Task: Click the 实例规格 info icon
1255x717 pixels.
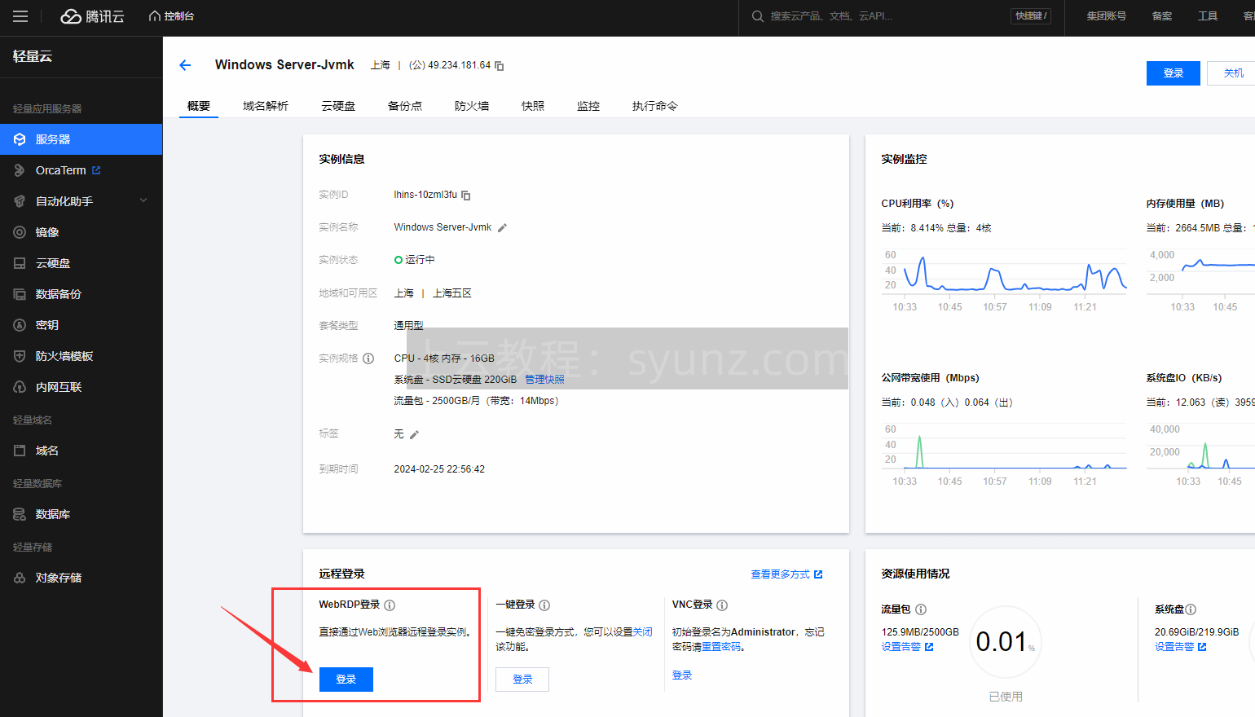Action: pos(368,358)
